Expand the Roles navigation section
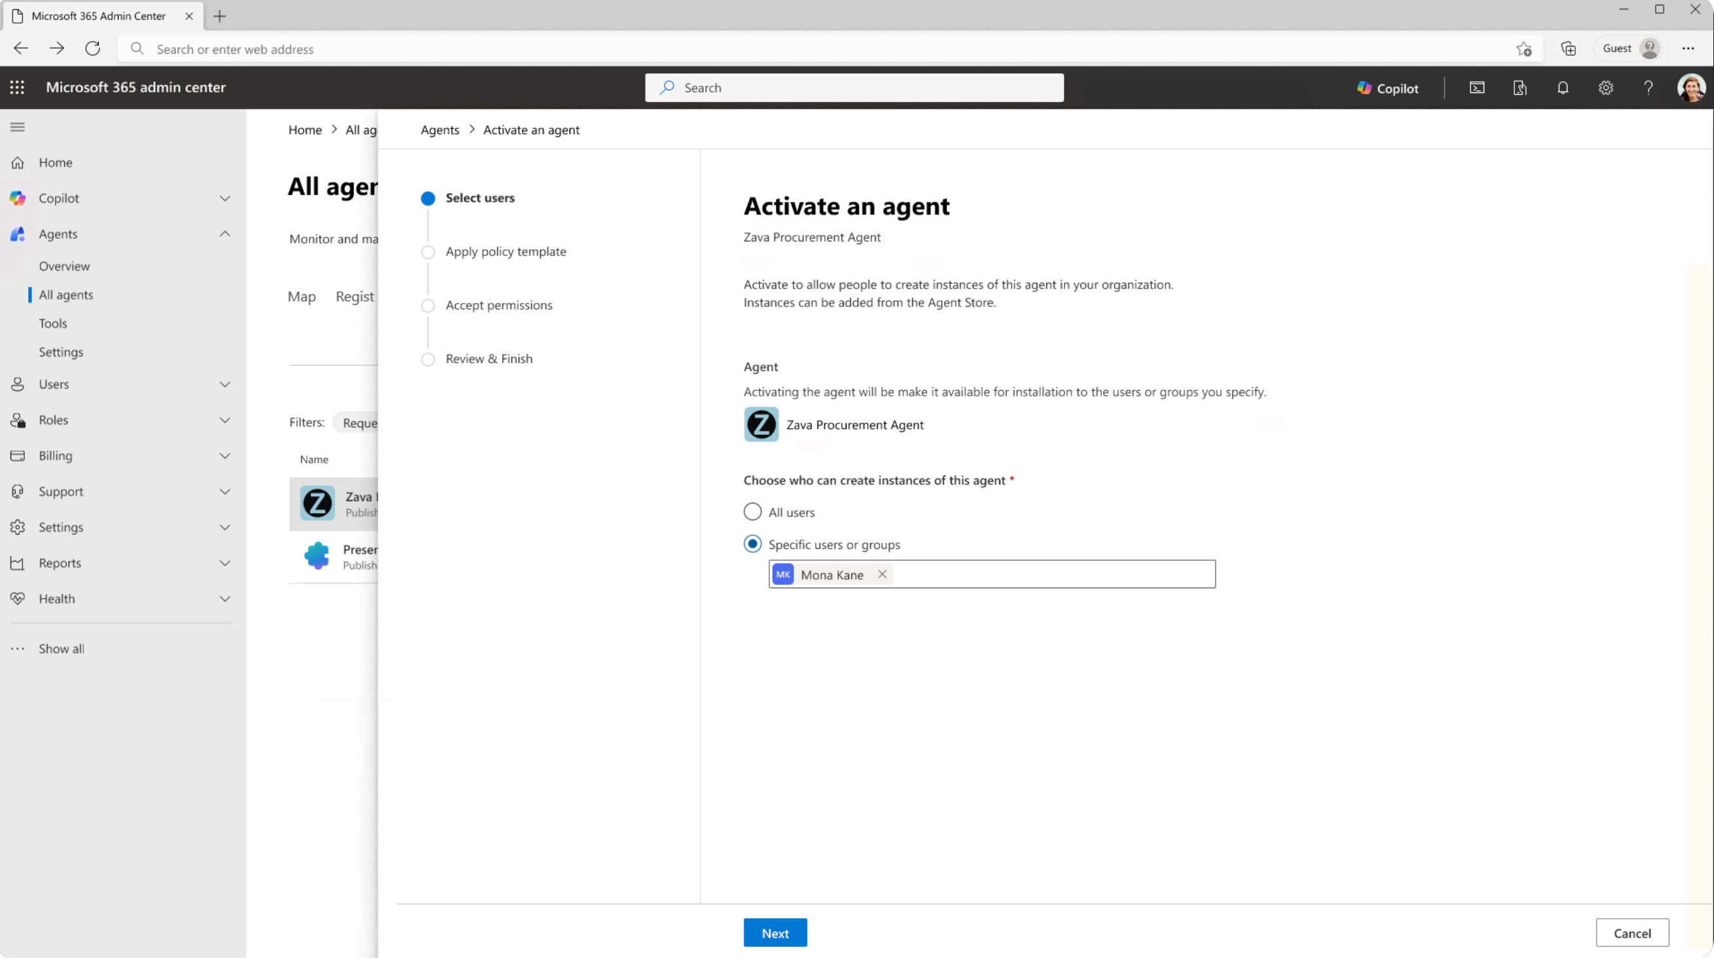 [225, 421]
